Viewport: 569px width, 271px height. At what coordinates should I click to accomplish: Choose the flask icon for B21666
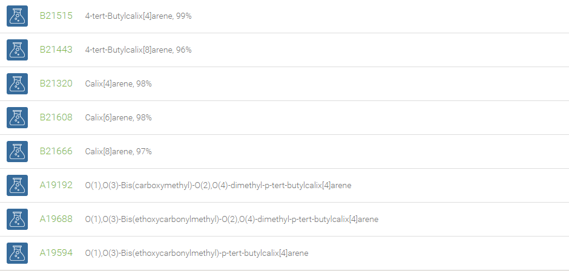(17, 151)
